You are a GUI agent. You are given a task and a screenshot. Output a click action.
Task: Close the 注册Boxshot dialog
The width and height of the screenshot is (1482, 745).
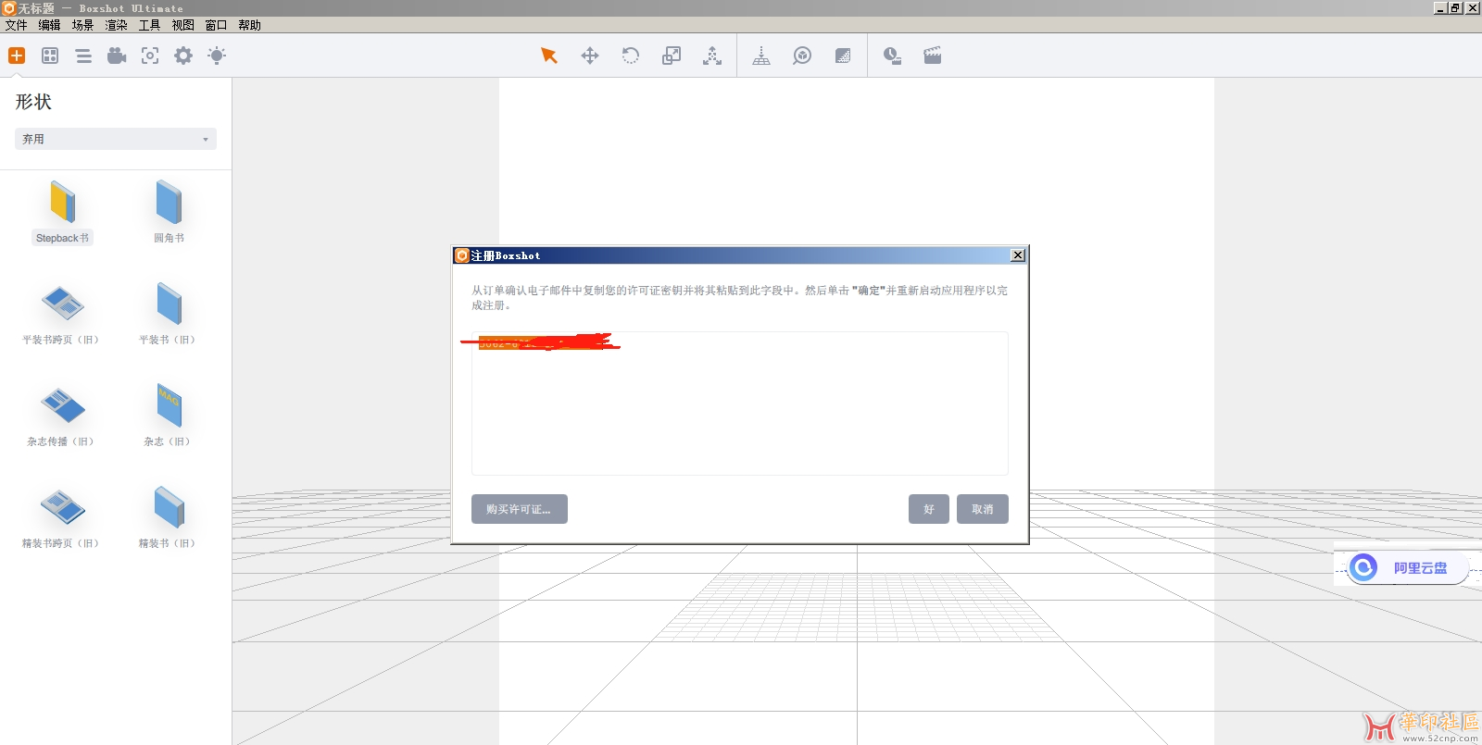click(1018, 255)
